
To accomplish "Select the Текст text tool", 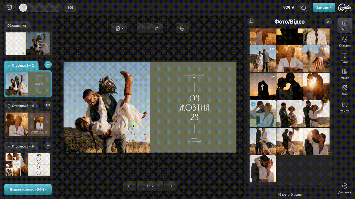I will click(x=345, y=57).
